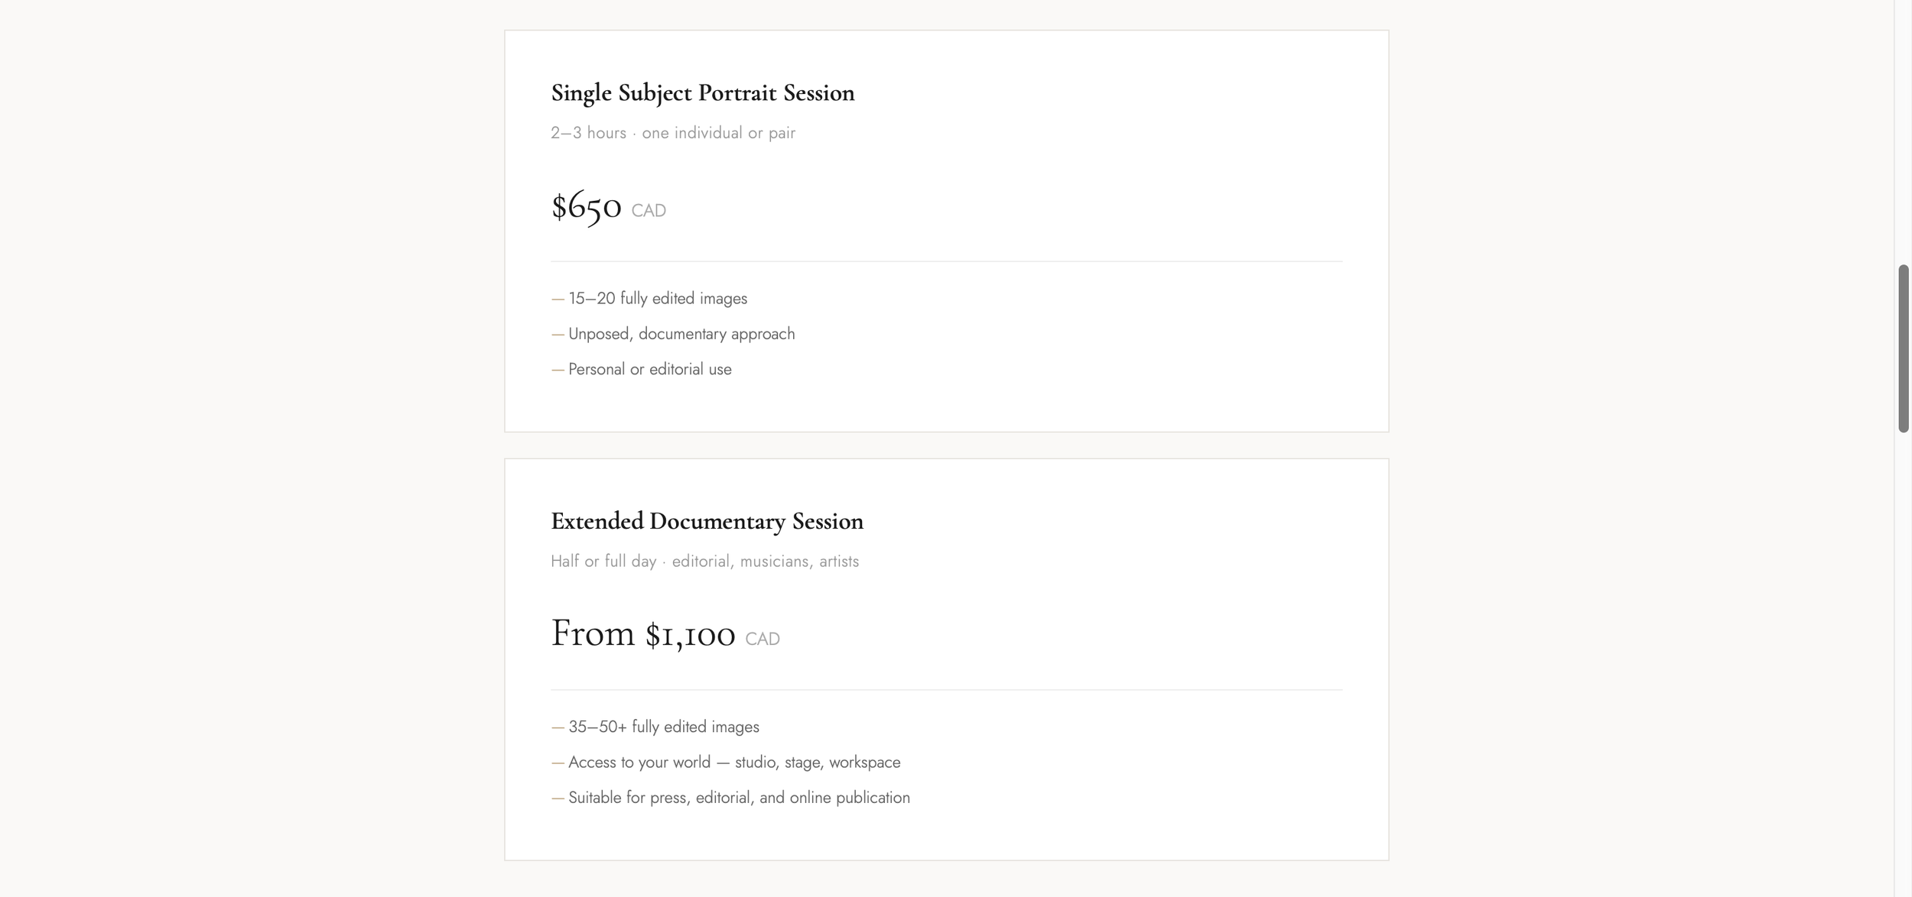Click dash bullet before "15–20 fully edited images"

[x=558, y=299]
